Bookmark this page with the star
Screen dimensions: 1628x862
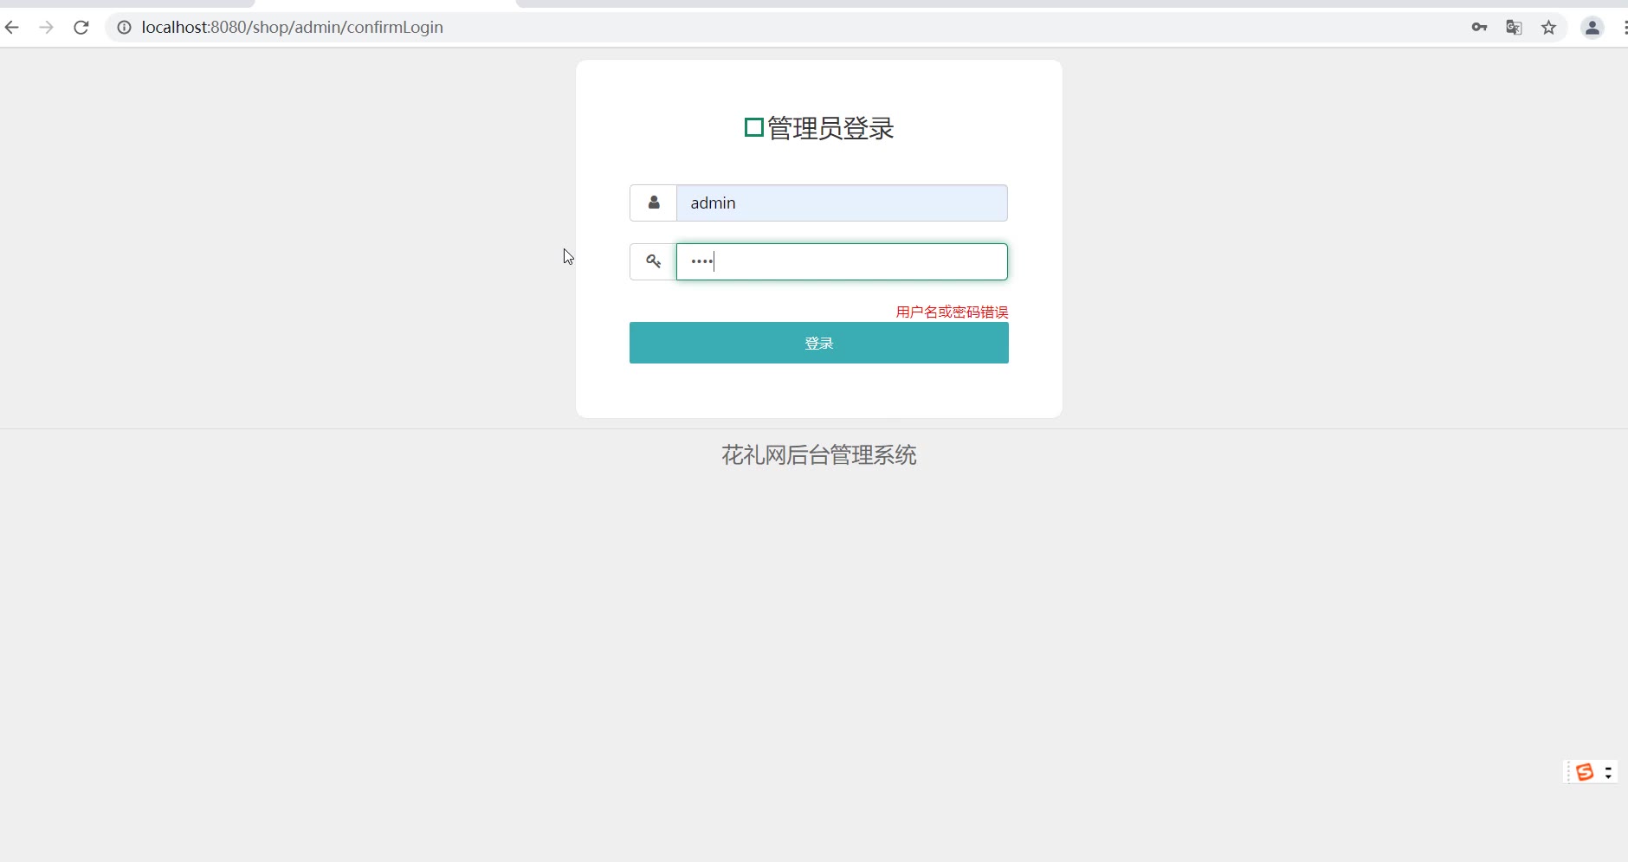coord(1549,28)
